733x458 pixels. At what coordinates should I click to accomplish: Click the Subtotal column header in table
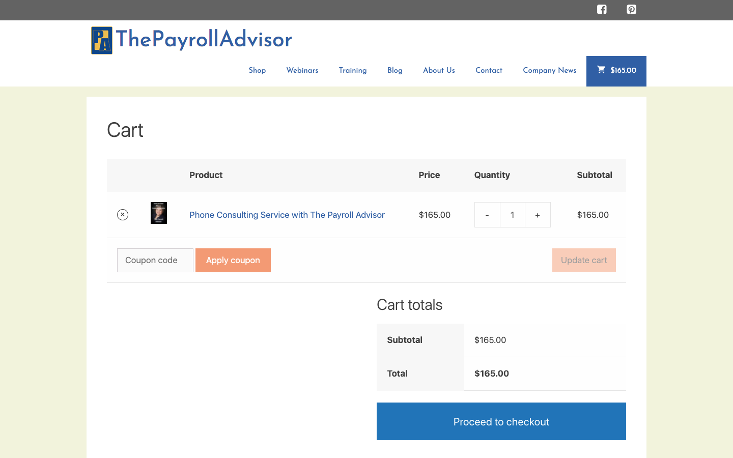(x=595, y=175)
